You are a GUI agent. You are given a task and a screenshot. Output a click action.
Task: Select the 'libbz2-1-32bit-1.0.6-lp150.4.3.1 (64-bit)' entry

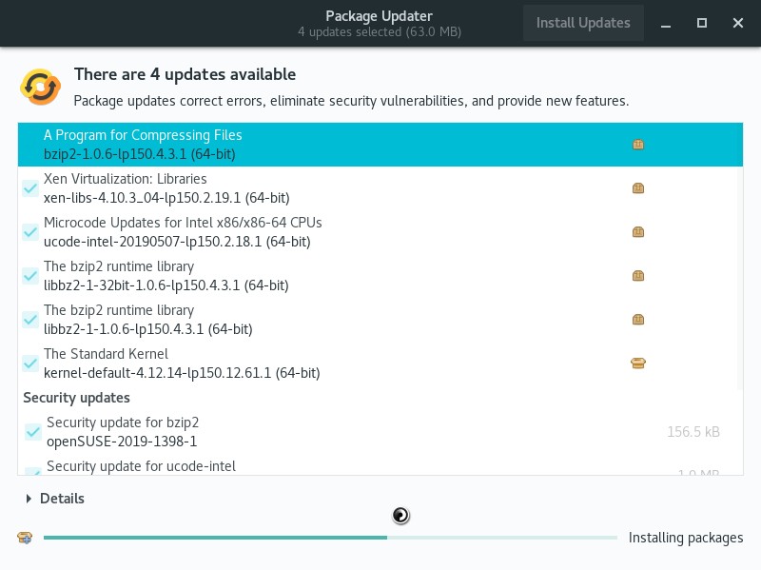pyautogui.click(x=380, y=276)
